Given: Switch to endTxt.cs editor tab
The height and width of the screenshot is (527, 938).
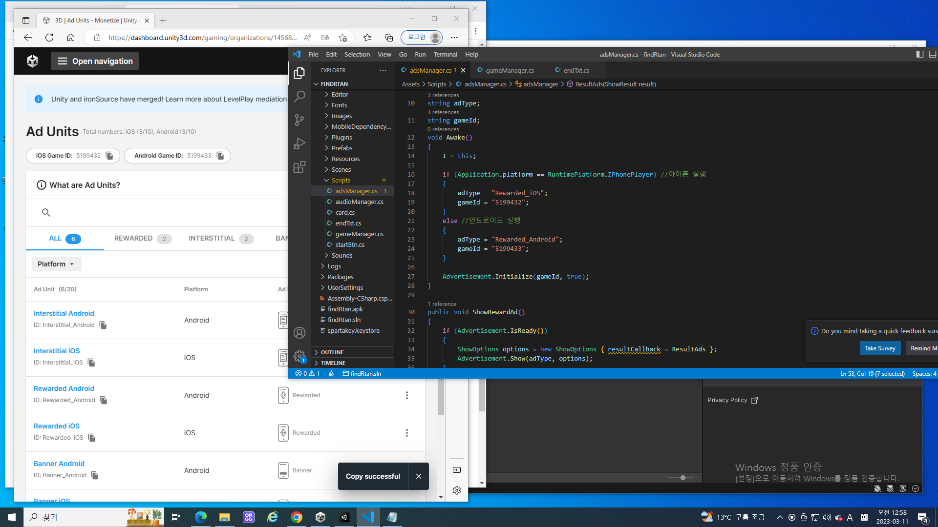Looking at the screenshot, I should pos(576,70).
